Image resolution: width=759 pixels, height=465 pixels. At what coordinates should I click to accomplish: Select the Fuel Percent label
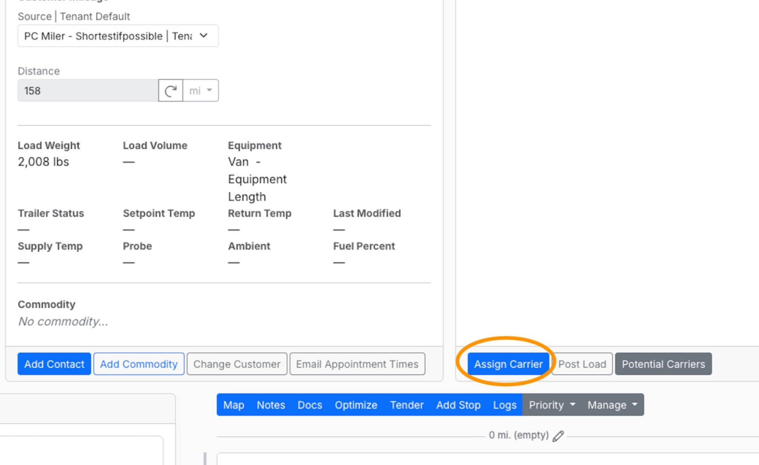point(364,246)
